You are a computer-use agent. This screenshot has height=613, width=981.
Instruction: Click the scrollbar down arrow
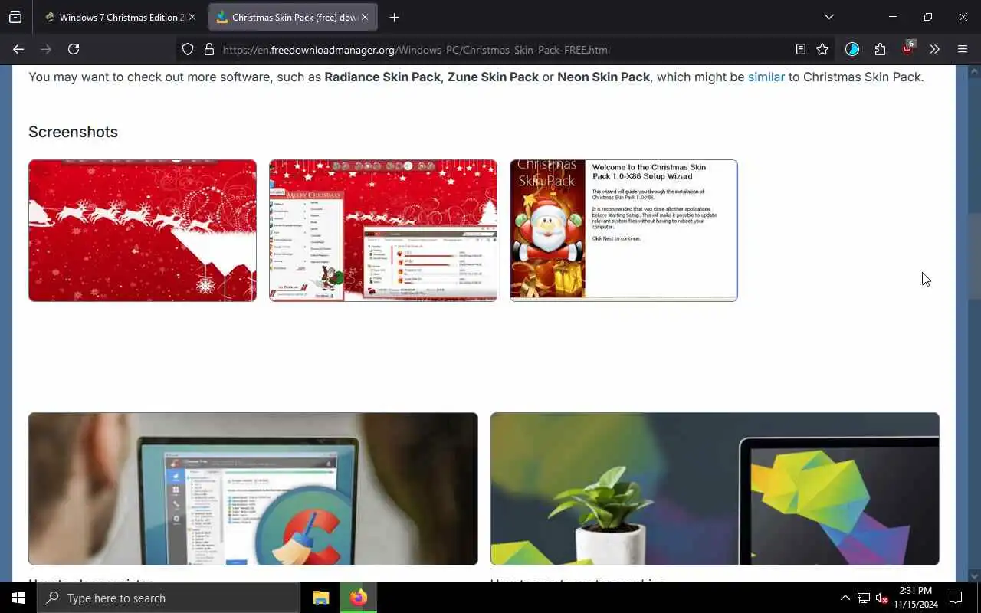coord(974,576)
